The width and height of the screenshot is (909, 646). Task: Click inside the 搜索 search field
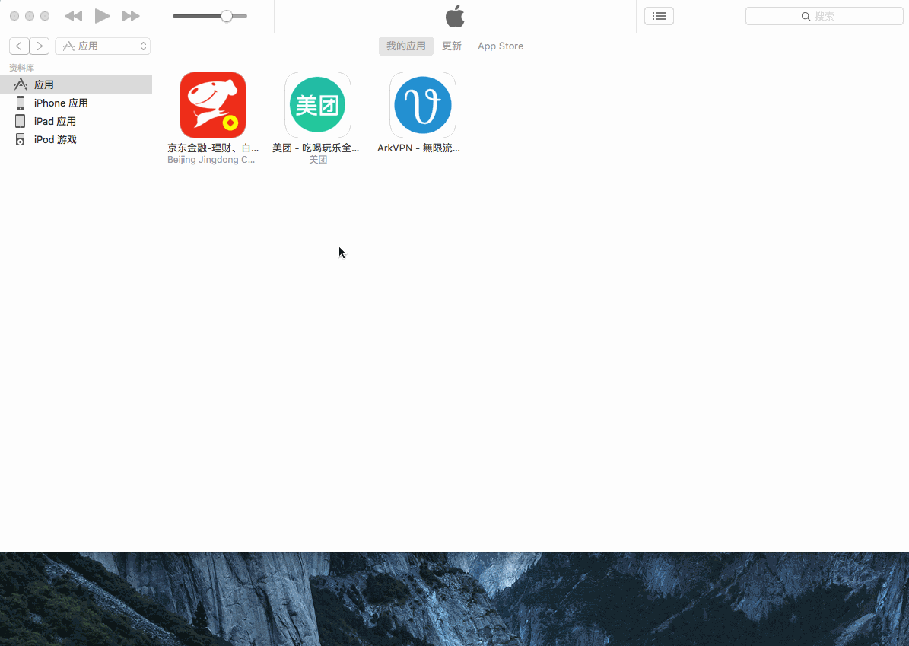pyautogui.click(x=824, y=16)
